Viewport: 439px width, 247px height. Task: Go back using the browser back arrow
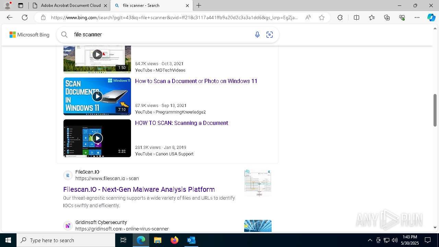[x=10, y=17]
